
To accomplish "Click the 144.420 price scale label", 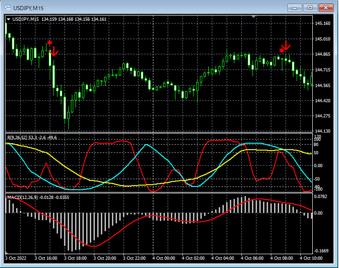I will point(322,101).
